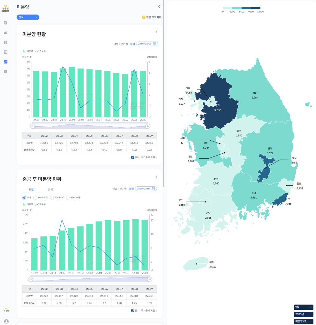Open the help book icon in sidebar
The width and height of the screenshot is (316, 325).
(x=5, y=72)
